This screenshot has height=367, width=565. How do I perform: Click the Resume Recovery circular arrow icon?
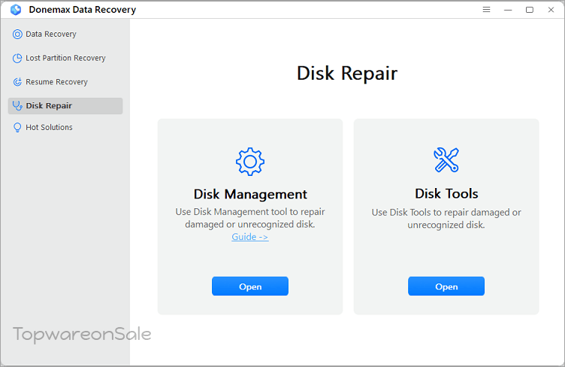tap(17, 82)
